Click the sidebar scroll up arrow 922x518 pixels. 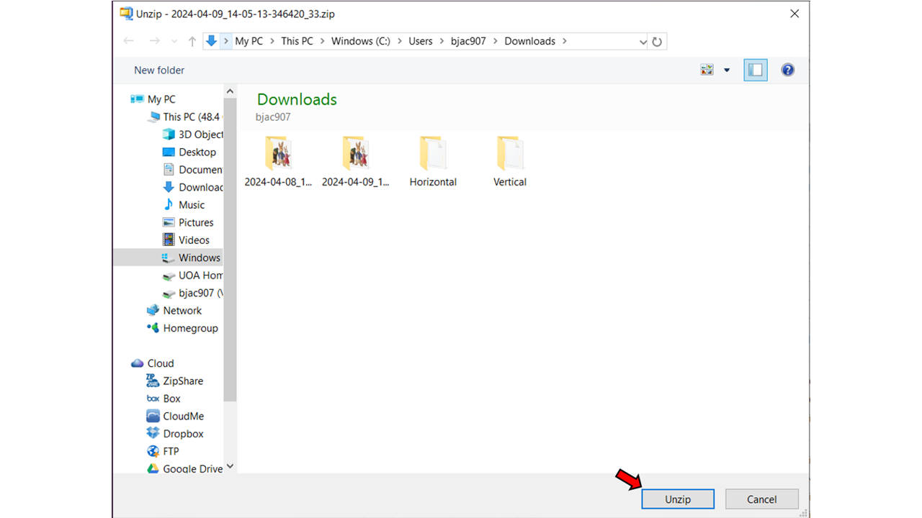click(230, 91)
